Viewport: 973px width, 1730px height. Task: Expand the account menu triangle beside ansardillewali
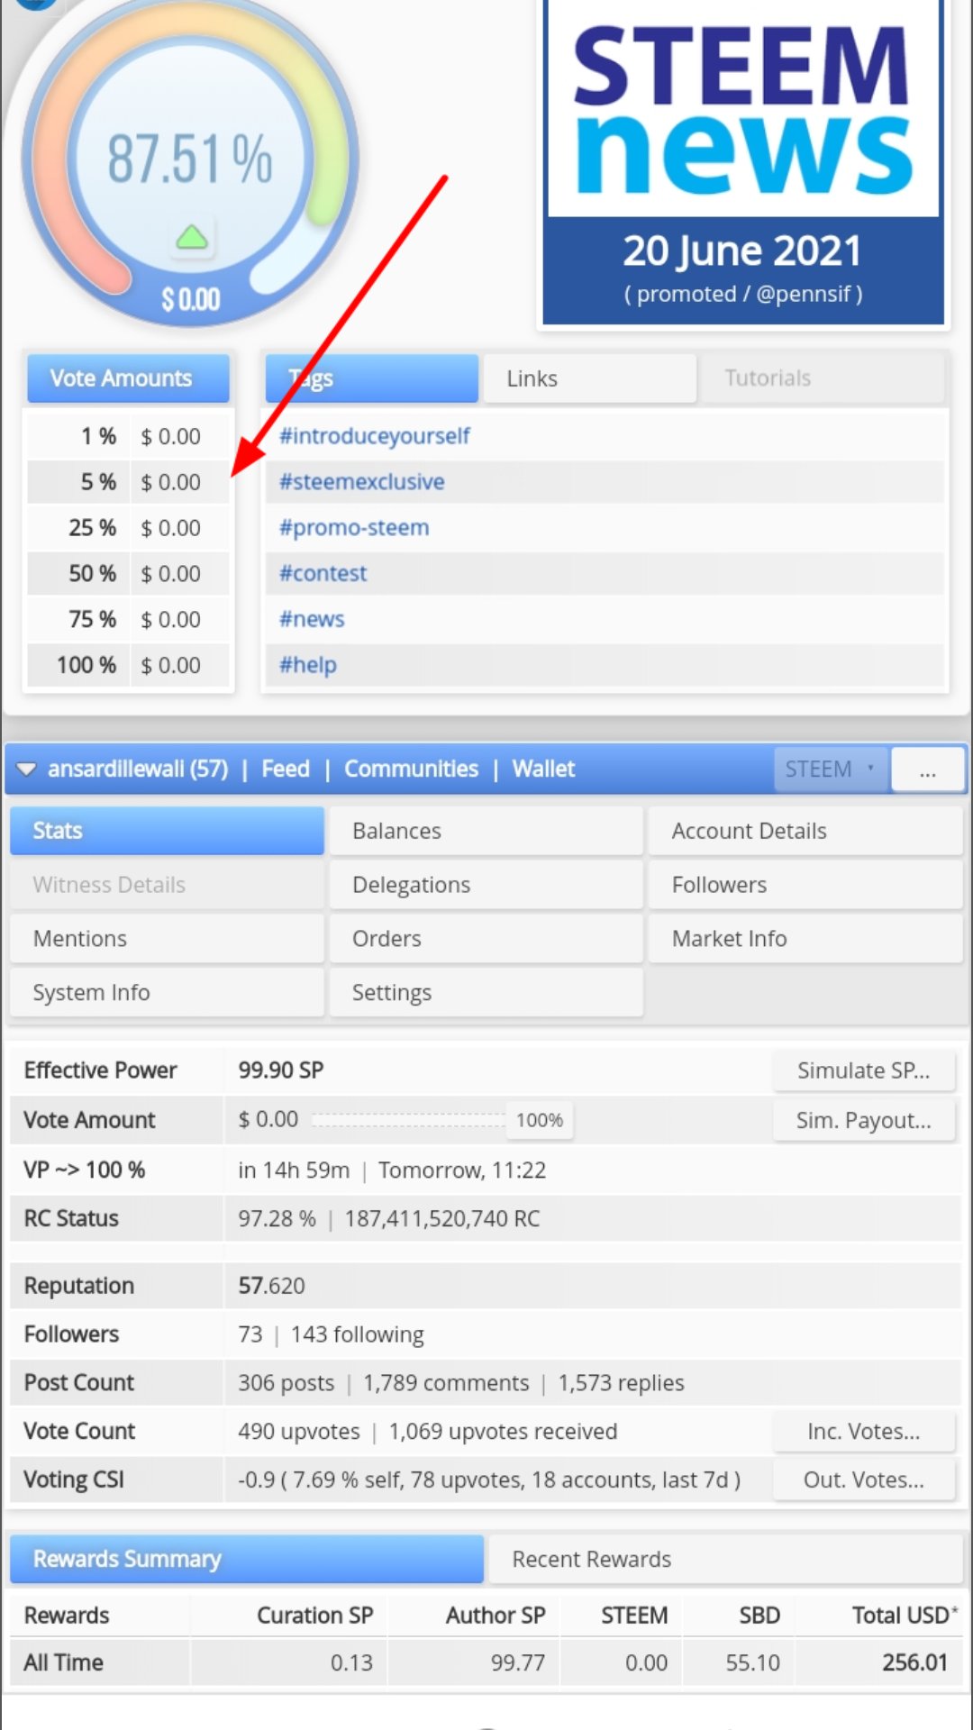click(26, 769)
